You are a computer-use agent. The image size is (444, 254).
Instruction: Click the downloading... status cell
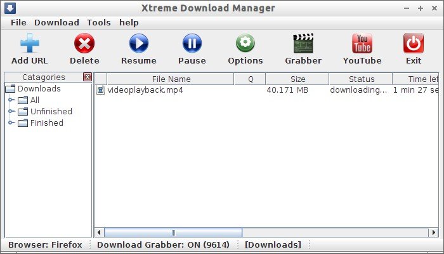[x=358, y=90]
